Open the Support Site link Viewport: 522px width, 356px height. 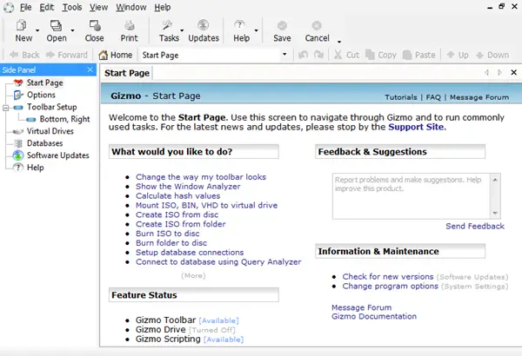tap(416, 127)
